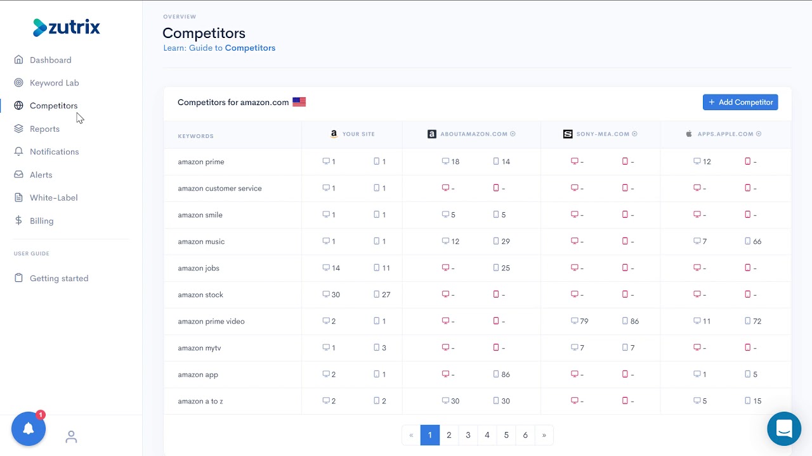The height and width of the screenshot is (456, 812).
Task: Remove competitor sony-mea.com with the x icon
Action: click(634, 134)
